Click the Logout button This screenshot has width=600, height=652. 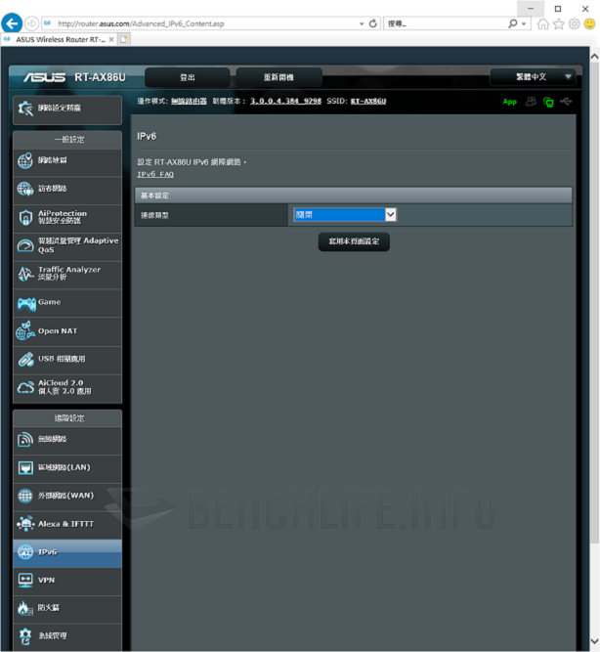187,78
